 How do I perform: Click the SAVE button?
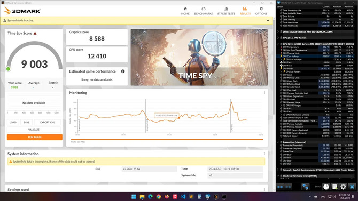pyautogui.click(x=27, y=123)
